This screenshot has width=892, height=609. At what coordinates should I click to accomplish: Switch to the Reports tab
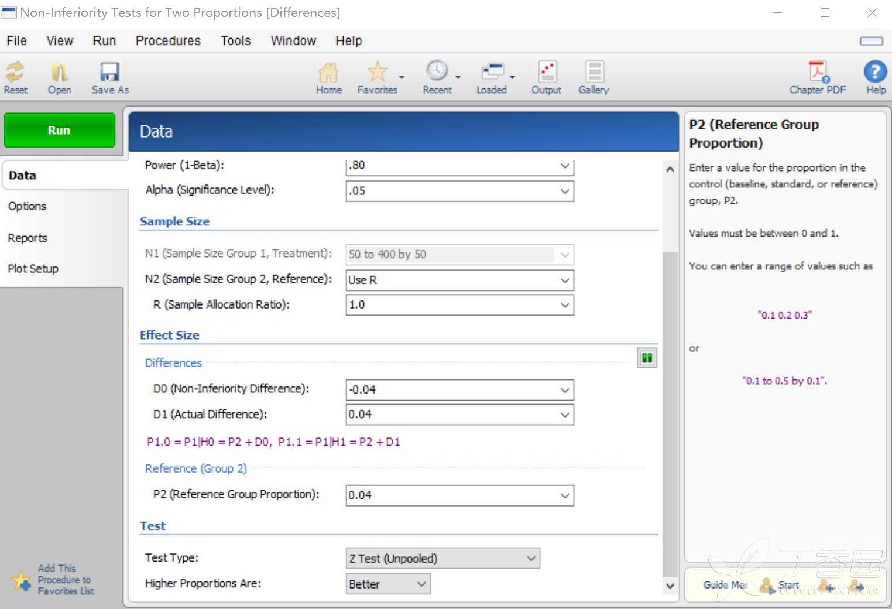pyautogui.click(x=28, y=238)
